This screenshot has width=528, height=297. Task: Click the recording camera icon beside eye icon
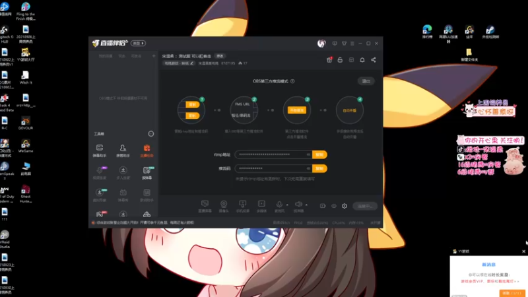(x=323, y=206)
